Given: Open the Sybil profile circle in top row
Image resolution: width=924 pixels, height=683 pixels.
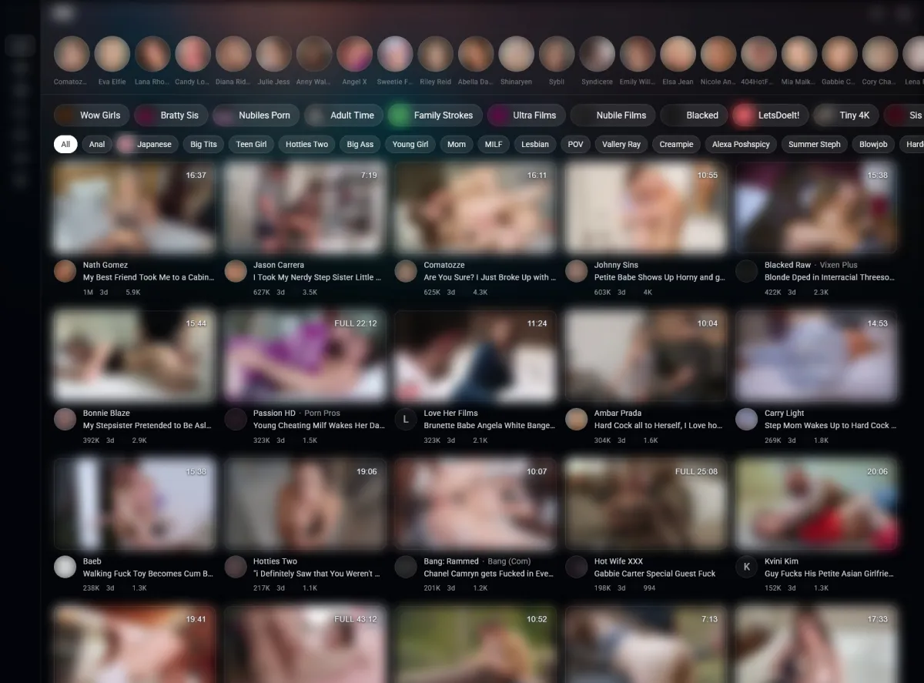Looking at the screenshot, I should [556, 55].
